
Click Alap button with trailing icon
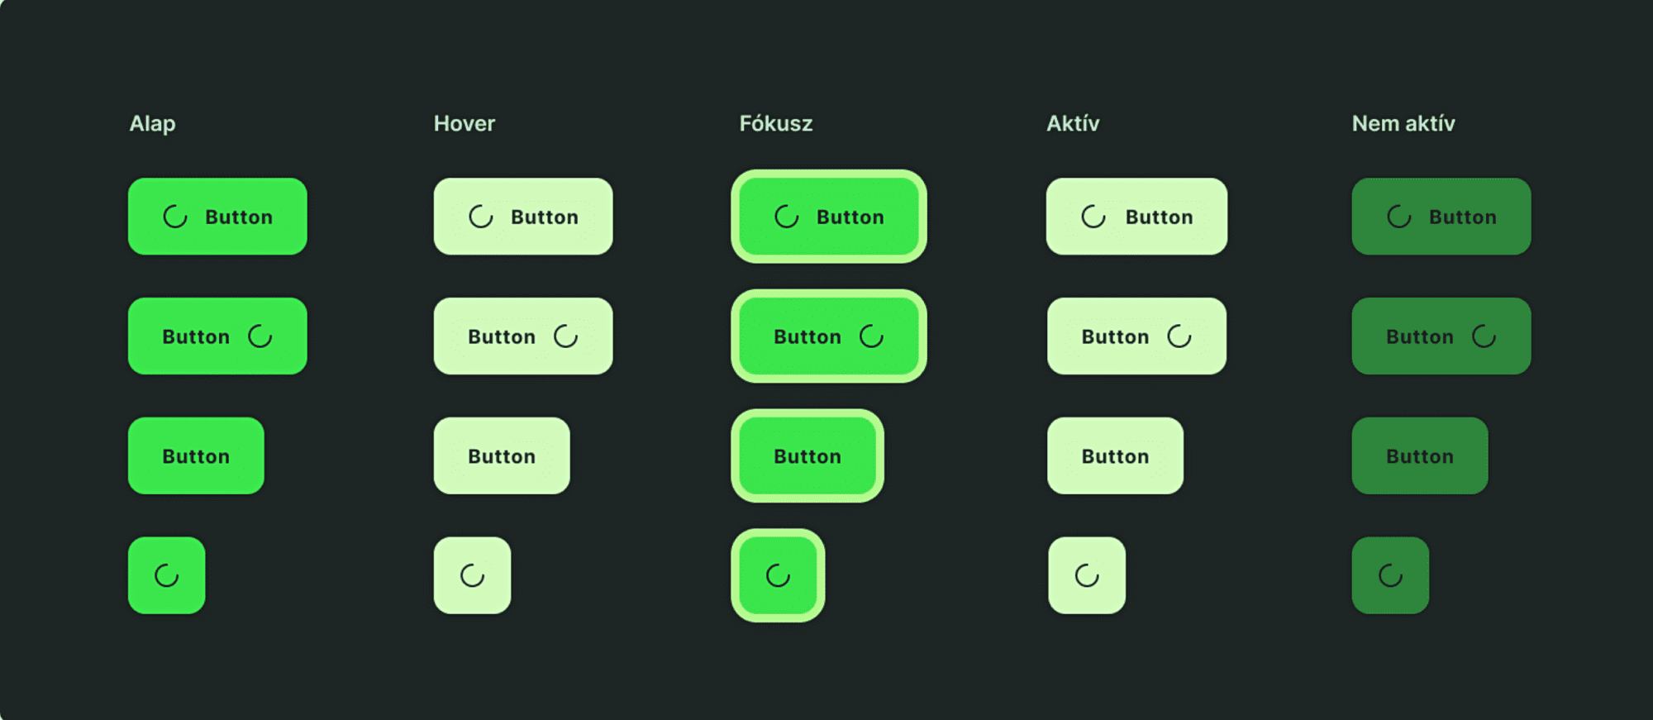tap(217, 336)
